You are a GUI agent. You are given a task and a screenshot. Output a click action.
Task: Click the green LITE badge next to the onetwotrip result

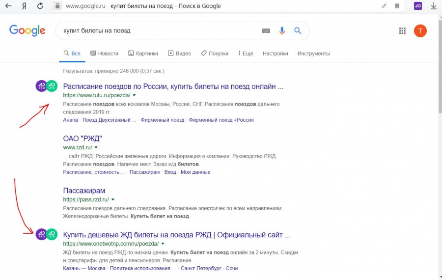pyautogui.click(x=52, y=234)
